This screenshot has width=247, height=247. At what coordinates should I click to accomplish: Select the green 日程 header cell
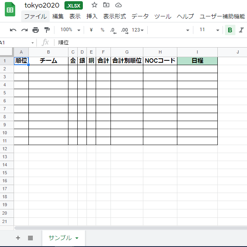point(197,61)
